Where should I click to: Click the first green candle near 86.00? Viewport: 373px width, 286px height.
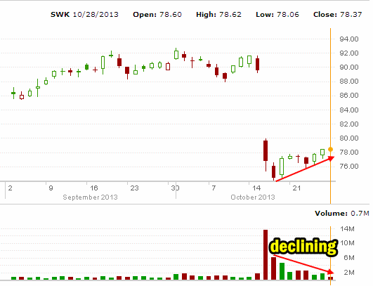tap(13, 93)
